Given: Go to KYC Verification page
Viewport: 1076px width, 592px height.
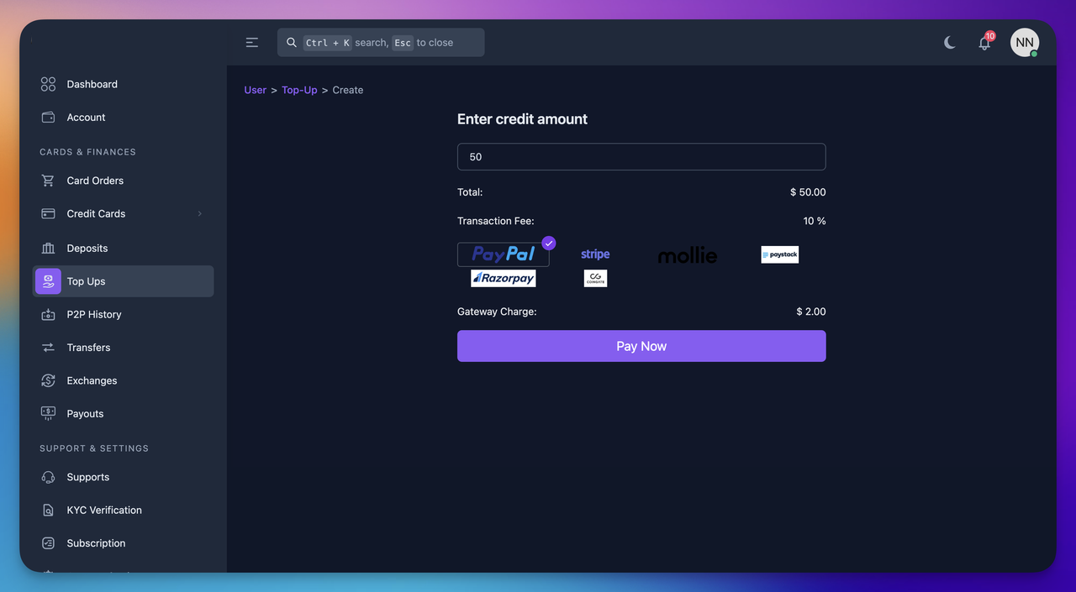Looking at the screenshot, I should tap(123, 511).
